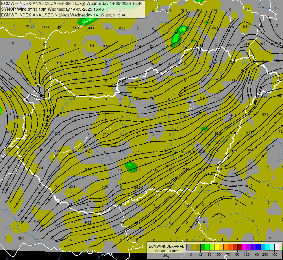283x260 pixels.
Task: Select legend scale value 70
Action: click(x=228, y=255)
